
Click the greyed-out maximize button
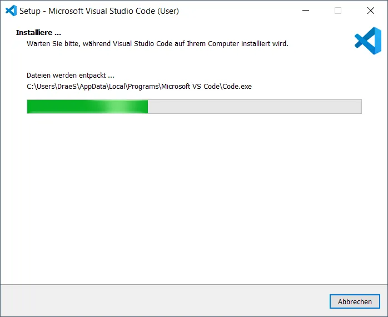coord(338,11)
